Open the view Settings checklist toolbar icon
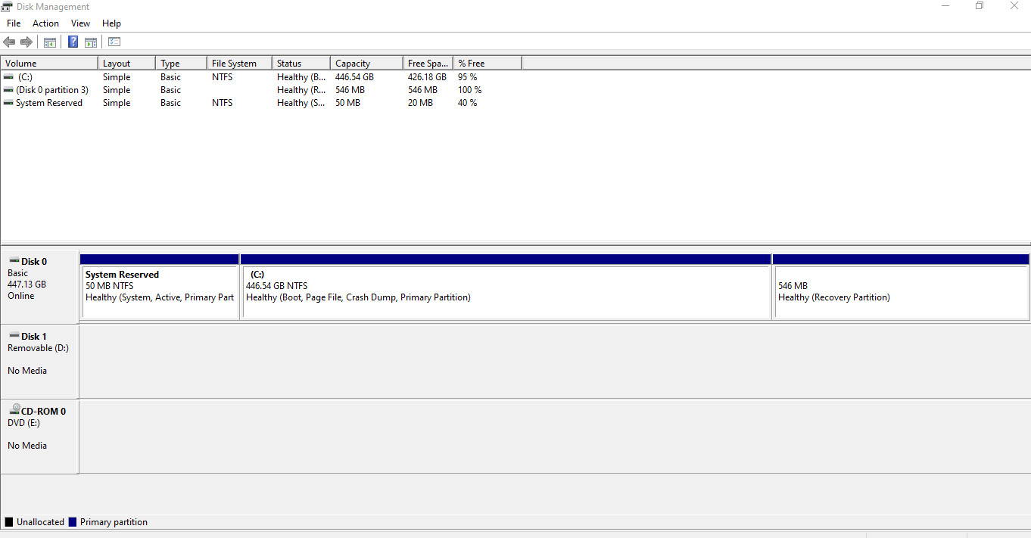Screen dimensions: 1031x538 coord(114,42)
